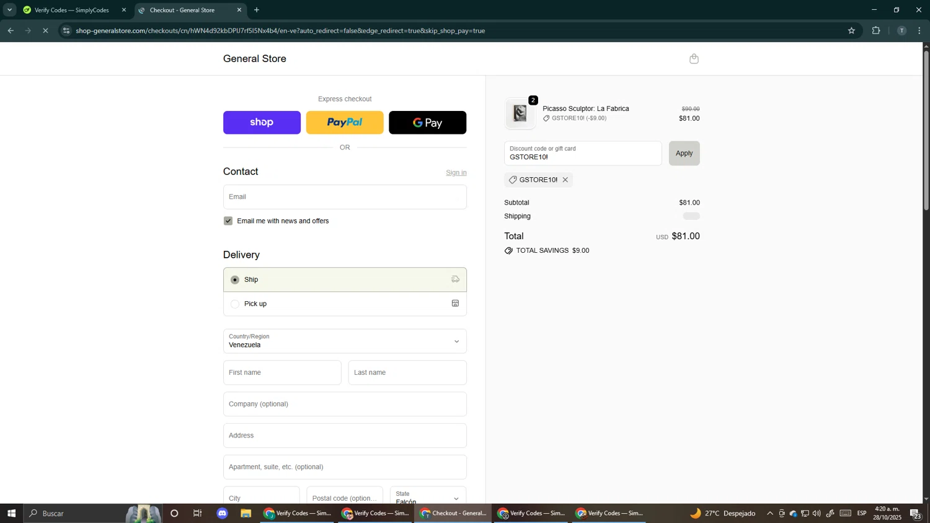Switch to the second Verify Codes taskbar window
The height and width of the screenshot is (523, 930).
click(x=375, y=513)
